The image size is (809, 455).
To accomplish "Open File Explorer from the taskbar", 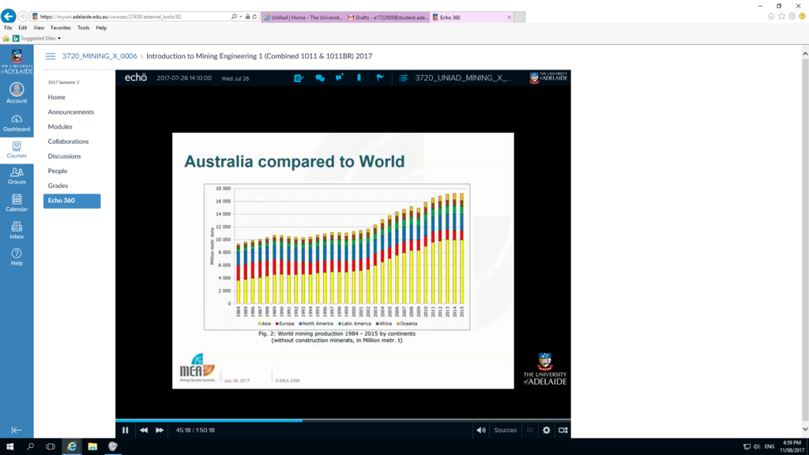I will point(92,446).
